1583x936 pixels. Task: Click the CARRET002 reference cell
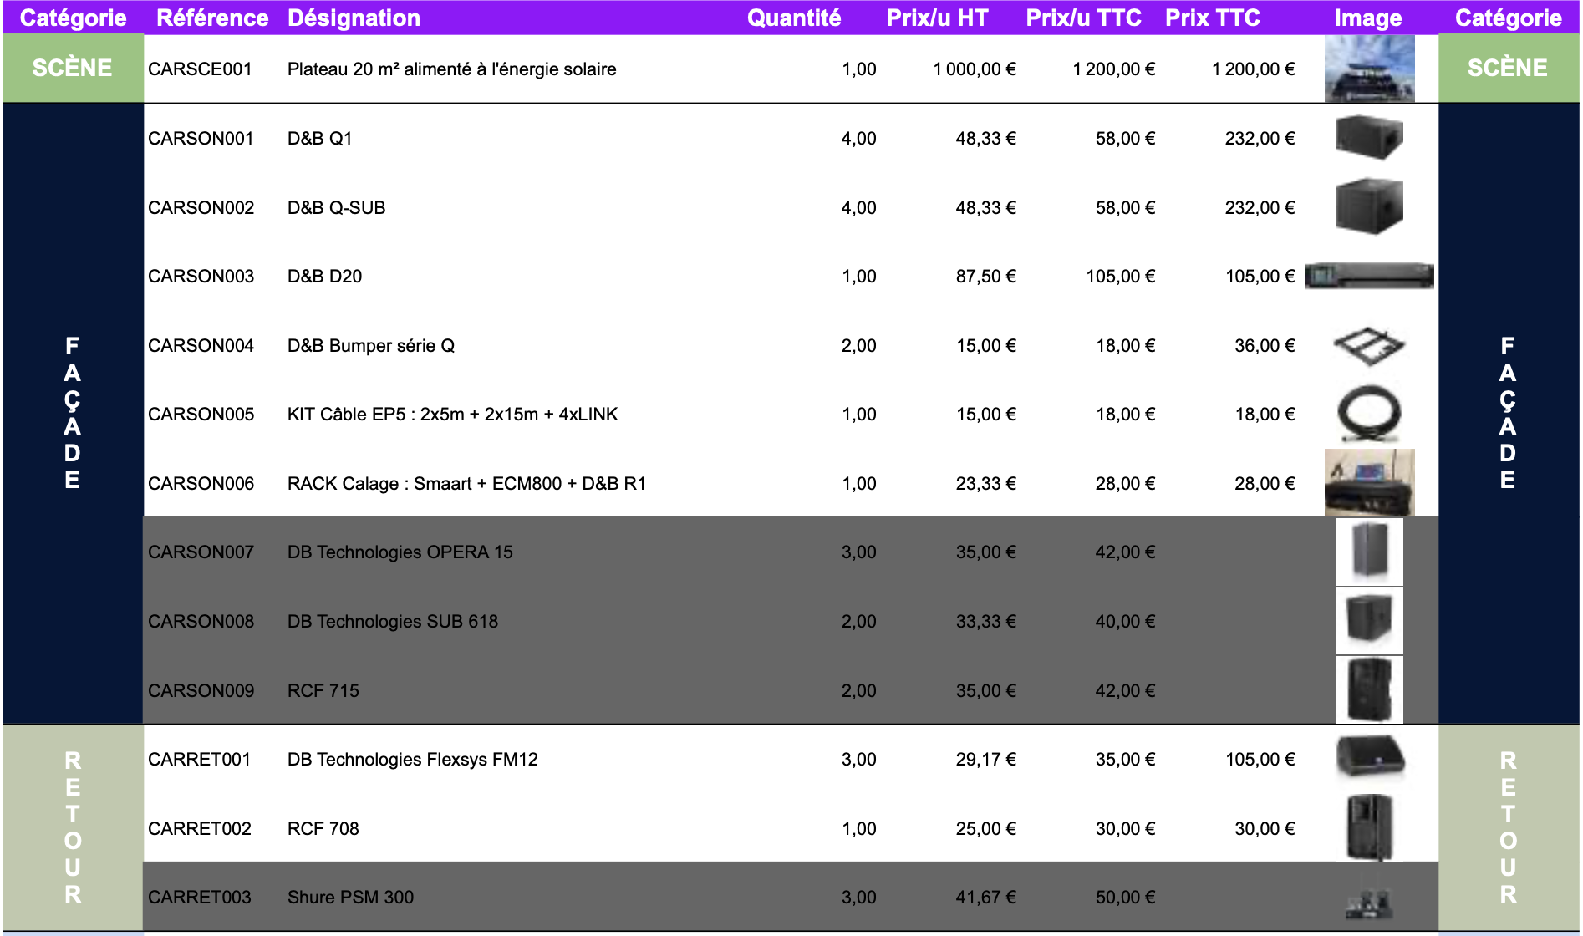click(x=199, y=829)
